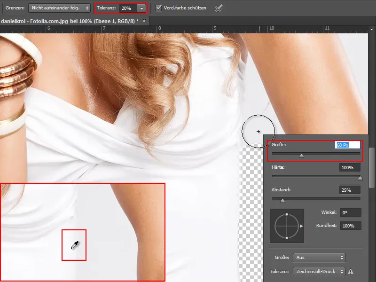
Task: Open the Toleranz 'Zeichenstift-Druck' dropdown
Action: pyautogui.click(x=319, y=272)
